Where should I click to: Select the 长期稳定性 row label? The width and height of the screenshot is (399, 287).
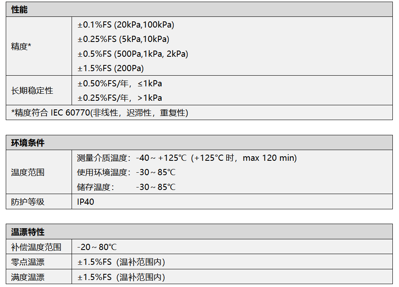point(32,90)
